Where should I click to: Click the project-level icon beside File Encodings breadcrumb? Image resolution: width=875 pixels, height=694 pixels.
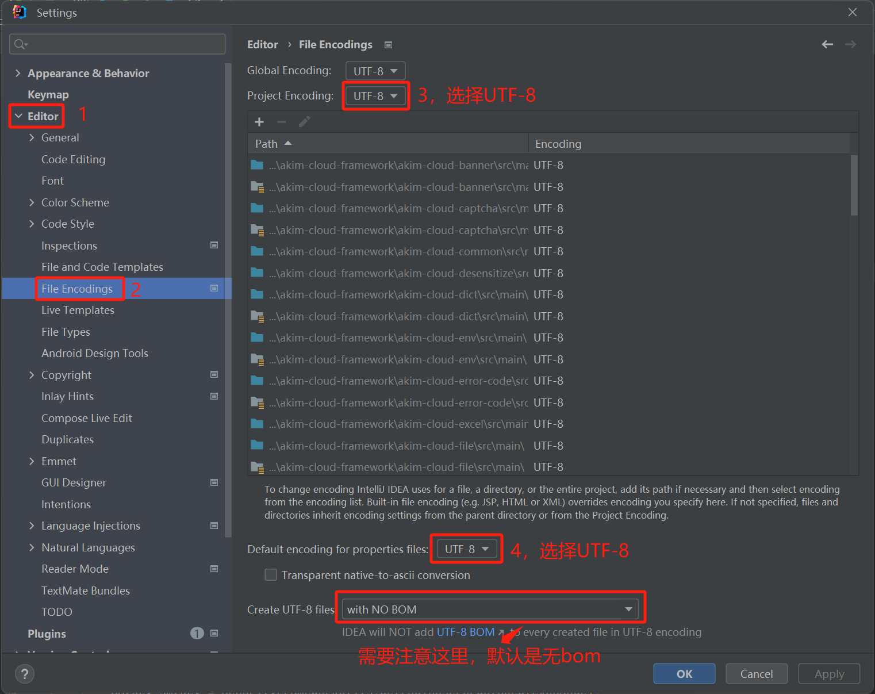click(389, 45)
